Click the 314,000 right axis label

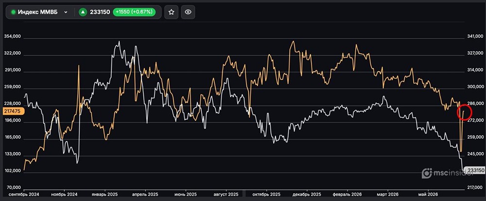coord(475,70)
